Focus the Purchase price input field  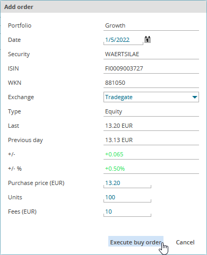[127, 183]
